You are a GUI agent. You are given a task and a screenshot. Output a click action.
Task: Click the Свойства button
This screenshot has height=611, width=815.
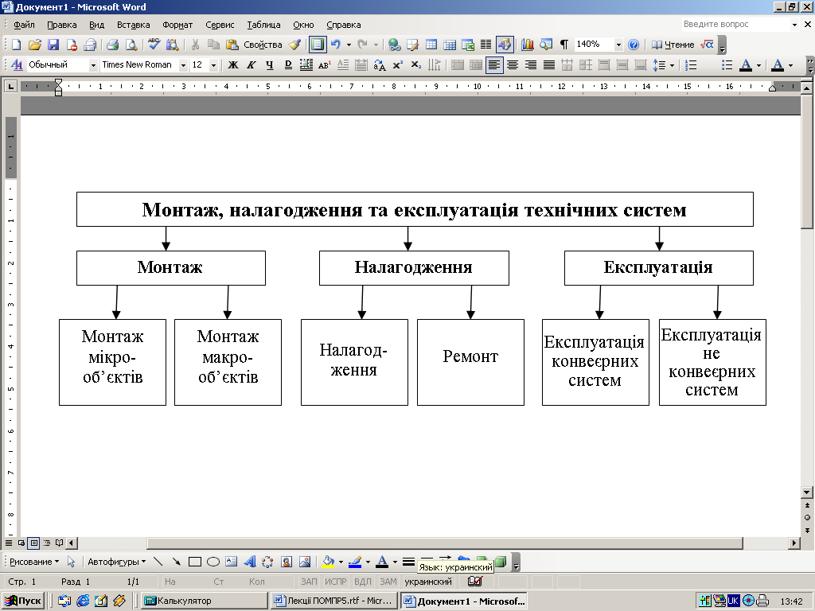click(x=263, y=45)
